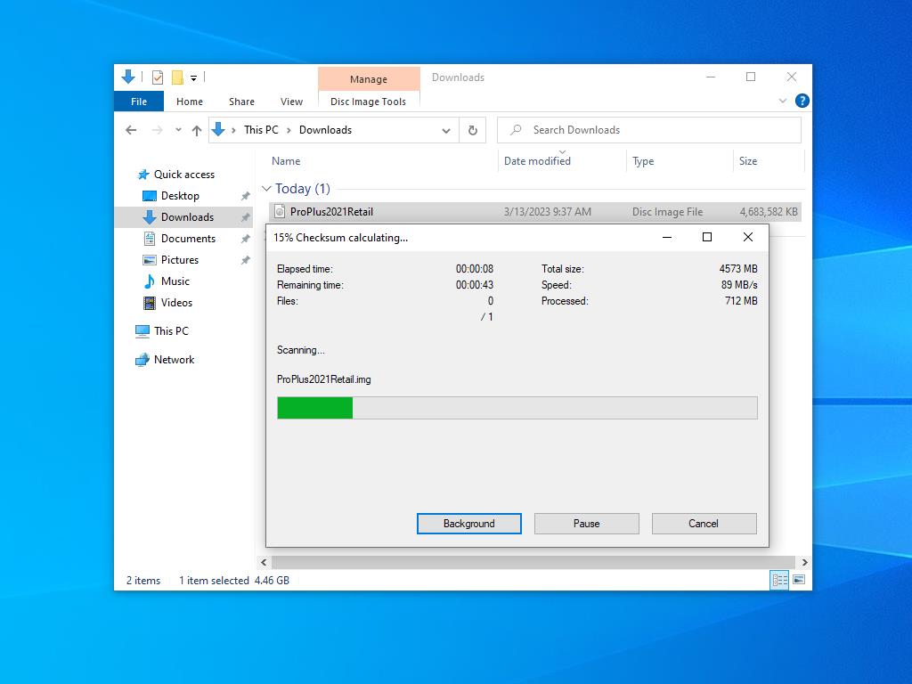Expand the address bar history dropdown

[x=446, y=130]
